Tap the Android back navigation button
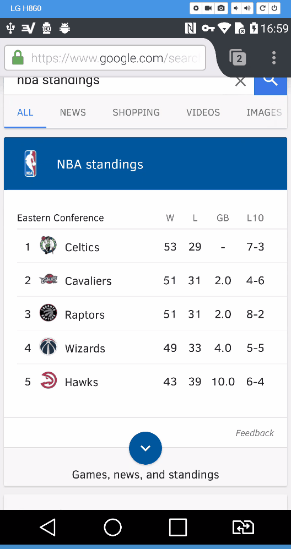This screenshot has height=549, width=291. pyautogui.click(x=48, y=527)
